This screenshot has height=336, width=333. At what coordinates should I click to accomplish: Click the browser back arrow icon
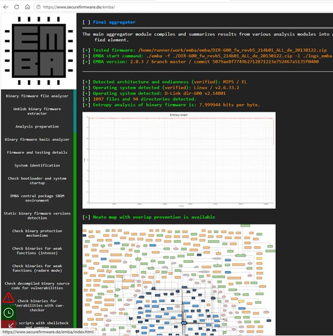coord(6,7)
